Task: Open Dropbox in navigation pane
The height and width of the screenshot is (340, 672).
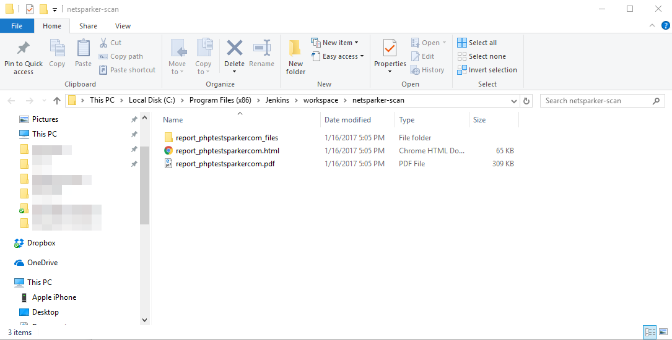Action: (x=41, y=243)
